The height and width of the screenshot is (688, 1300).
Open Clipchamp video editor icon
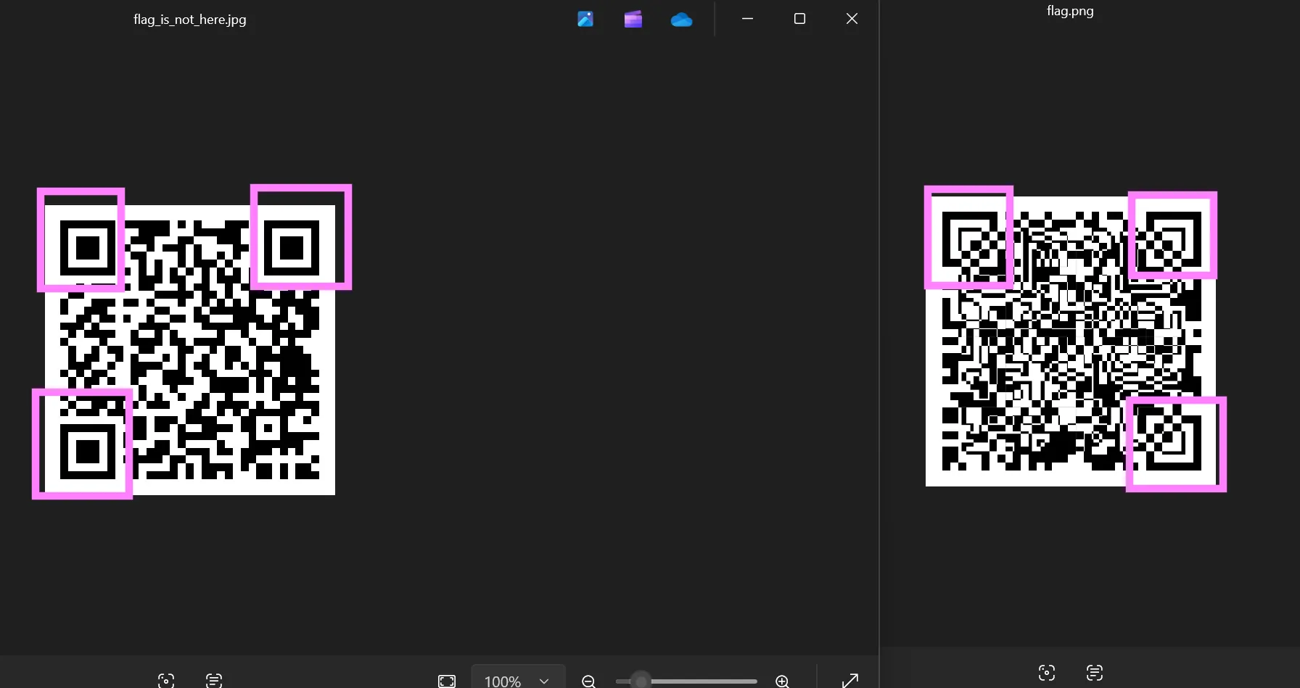(633, 19)
